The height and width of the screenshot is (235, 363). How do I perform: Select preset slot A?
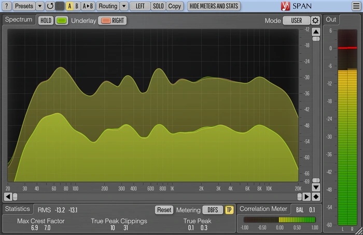(69, 6)
